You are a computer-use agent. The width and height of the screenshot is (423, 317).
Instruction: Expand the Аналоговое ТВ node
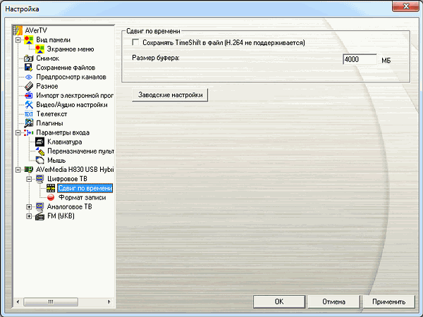29,206
